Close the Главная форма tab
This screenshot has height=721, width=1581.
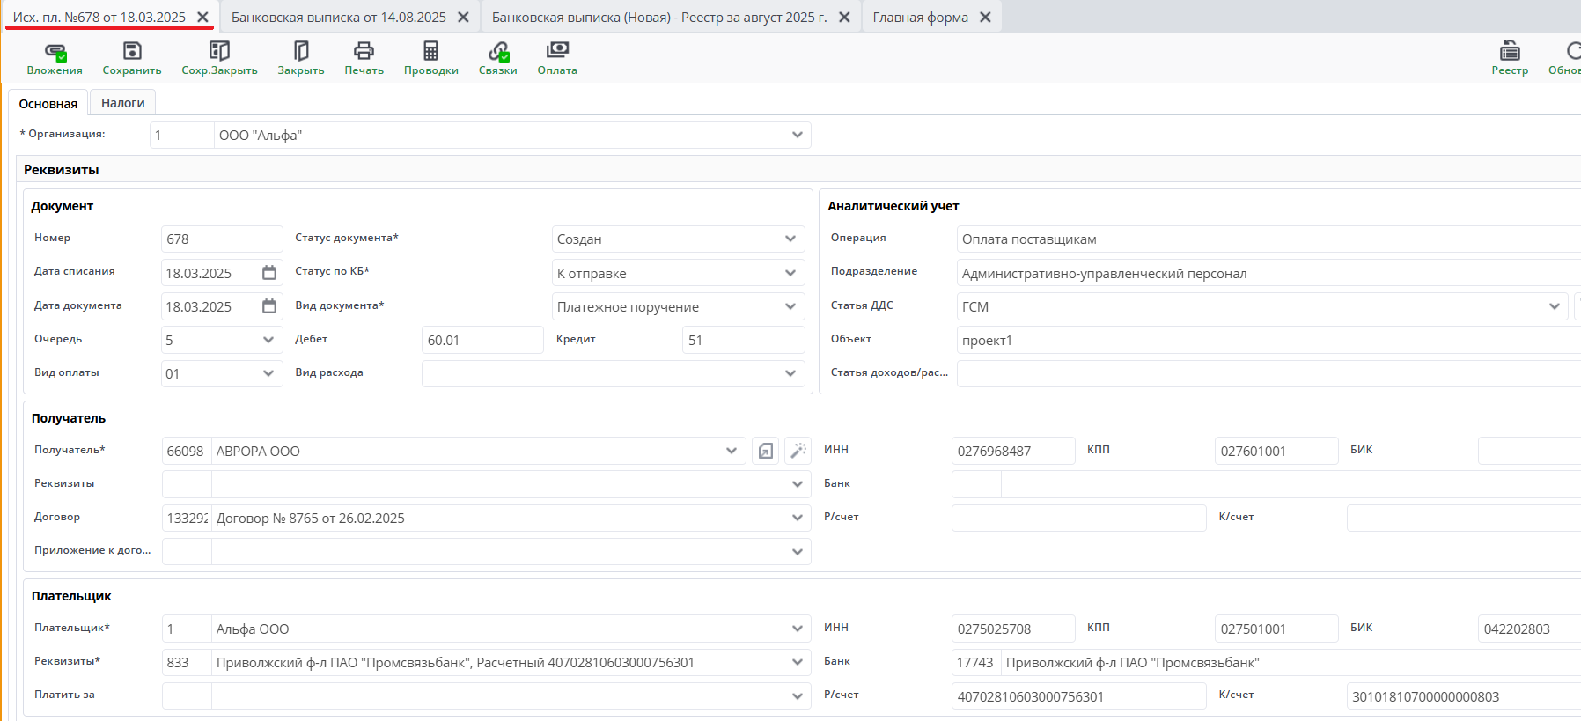[x=985, y=18]
